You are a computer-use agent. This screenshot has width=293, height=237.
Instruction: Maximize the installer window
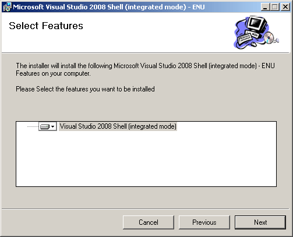pyautogui.click(x=275, y=7)
